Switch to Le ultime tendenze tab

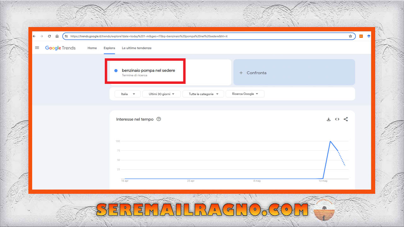tap(137, 48)
